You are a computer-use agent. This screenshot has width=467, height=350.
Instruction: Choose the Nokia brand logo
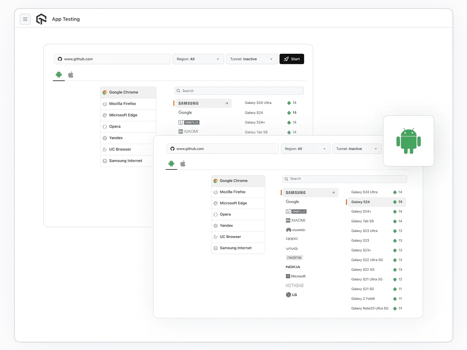click(293, 267)
